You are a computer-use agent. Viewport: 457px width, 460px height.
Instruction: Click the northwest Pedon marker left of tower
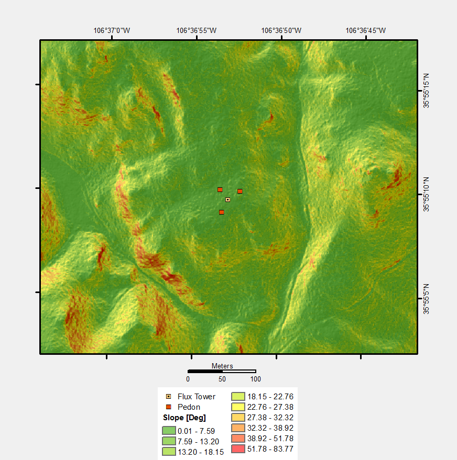click(220, 190)
